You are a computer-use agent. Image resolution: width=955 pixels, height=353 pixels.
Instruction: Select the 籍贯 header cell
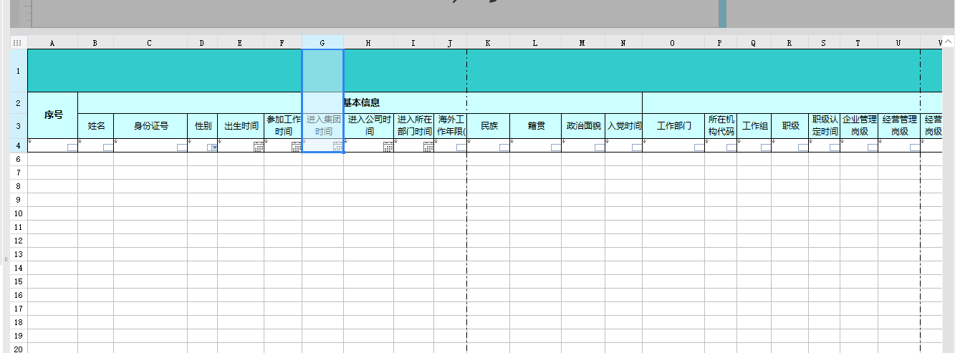point(535,125)
